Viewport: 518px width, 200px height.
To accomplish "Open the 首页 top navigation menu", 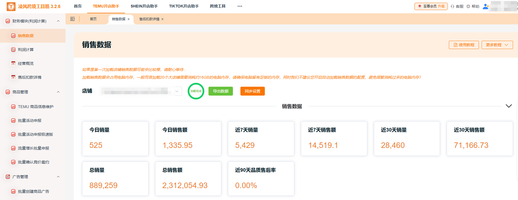I will point(78,6).
